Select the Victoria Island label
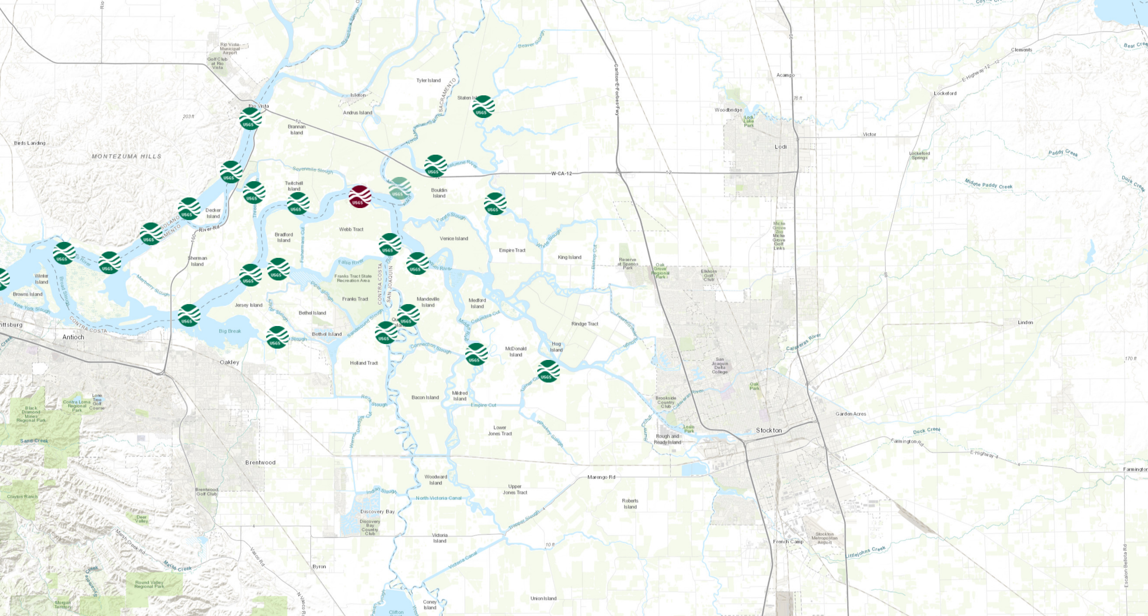Screen dimensions: 1148x616 pos(440,538)
